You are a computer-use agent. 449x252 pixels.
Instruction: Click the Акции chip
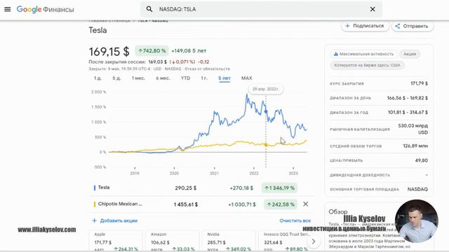[x=410, y=54]
